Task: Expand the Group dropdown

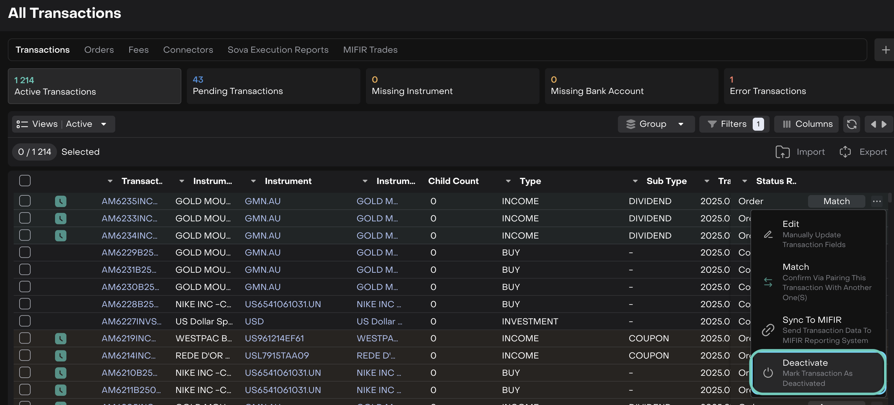Action: (x=656, y=124)
